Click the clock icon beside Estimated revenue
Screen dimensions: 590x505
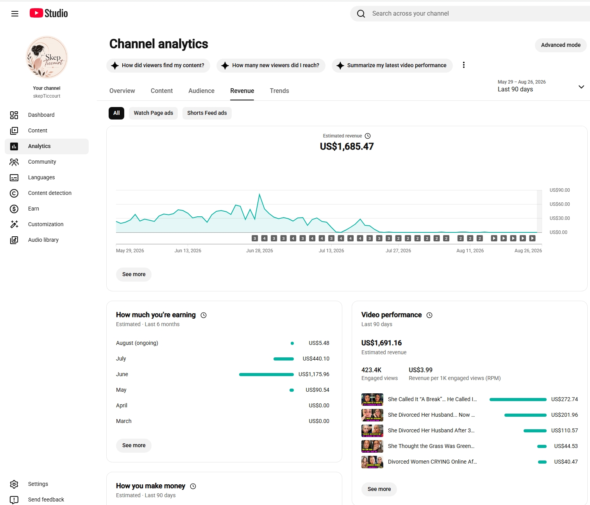pyautogui.click(x=368, y=136)
